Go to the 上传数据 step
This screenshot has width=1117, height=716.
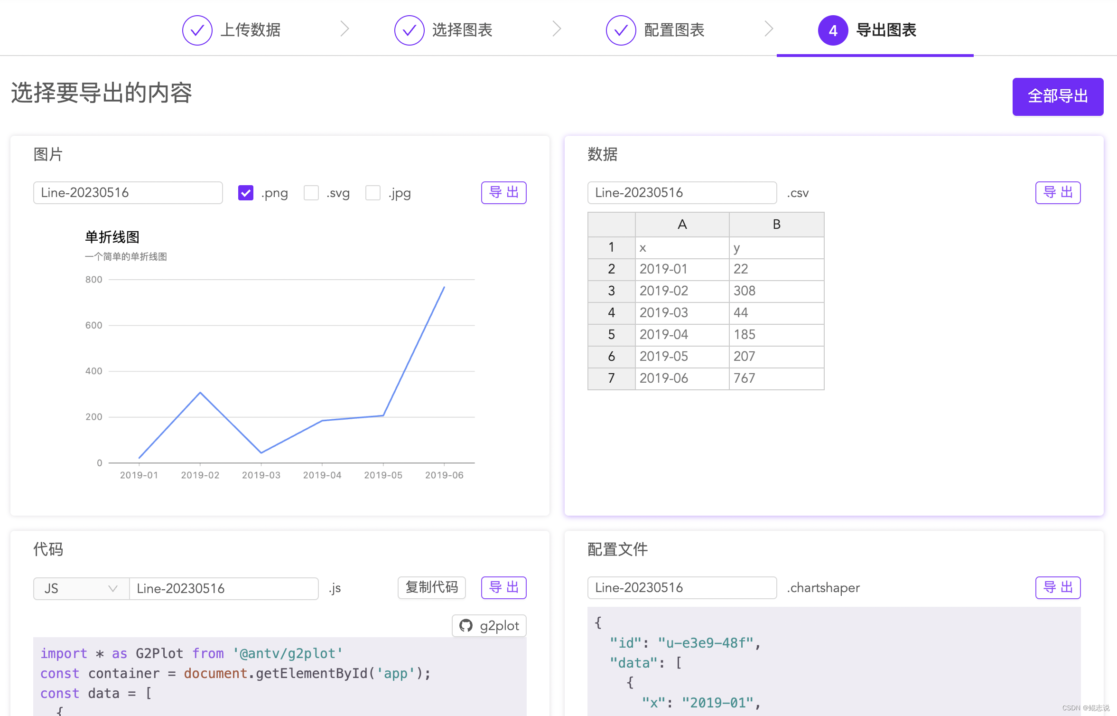(251, 30)
